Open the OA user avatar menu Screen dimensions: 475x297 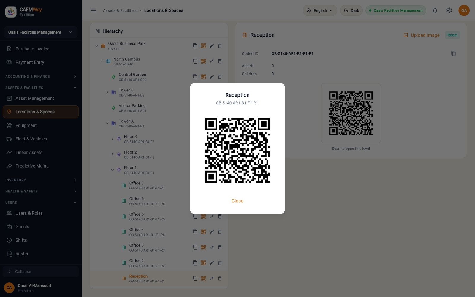(464, 10)
